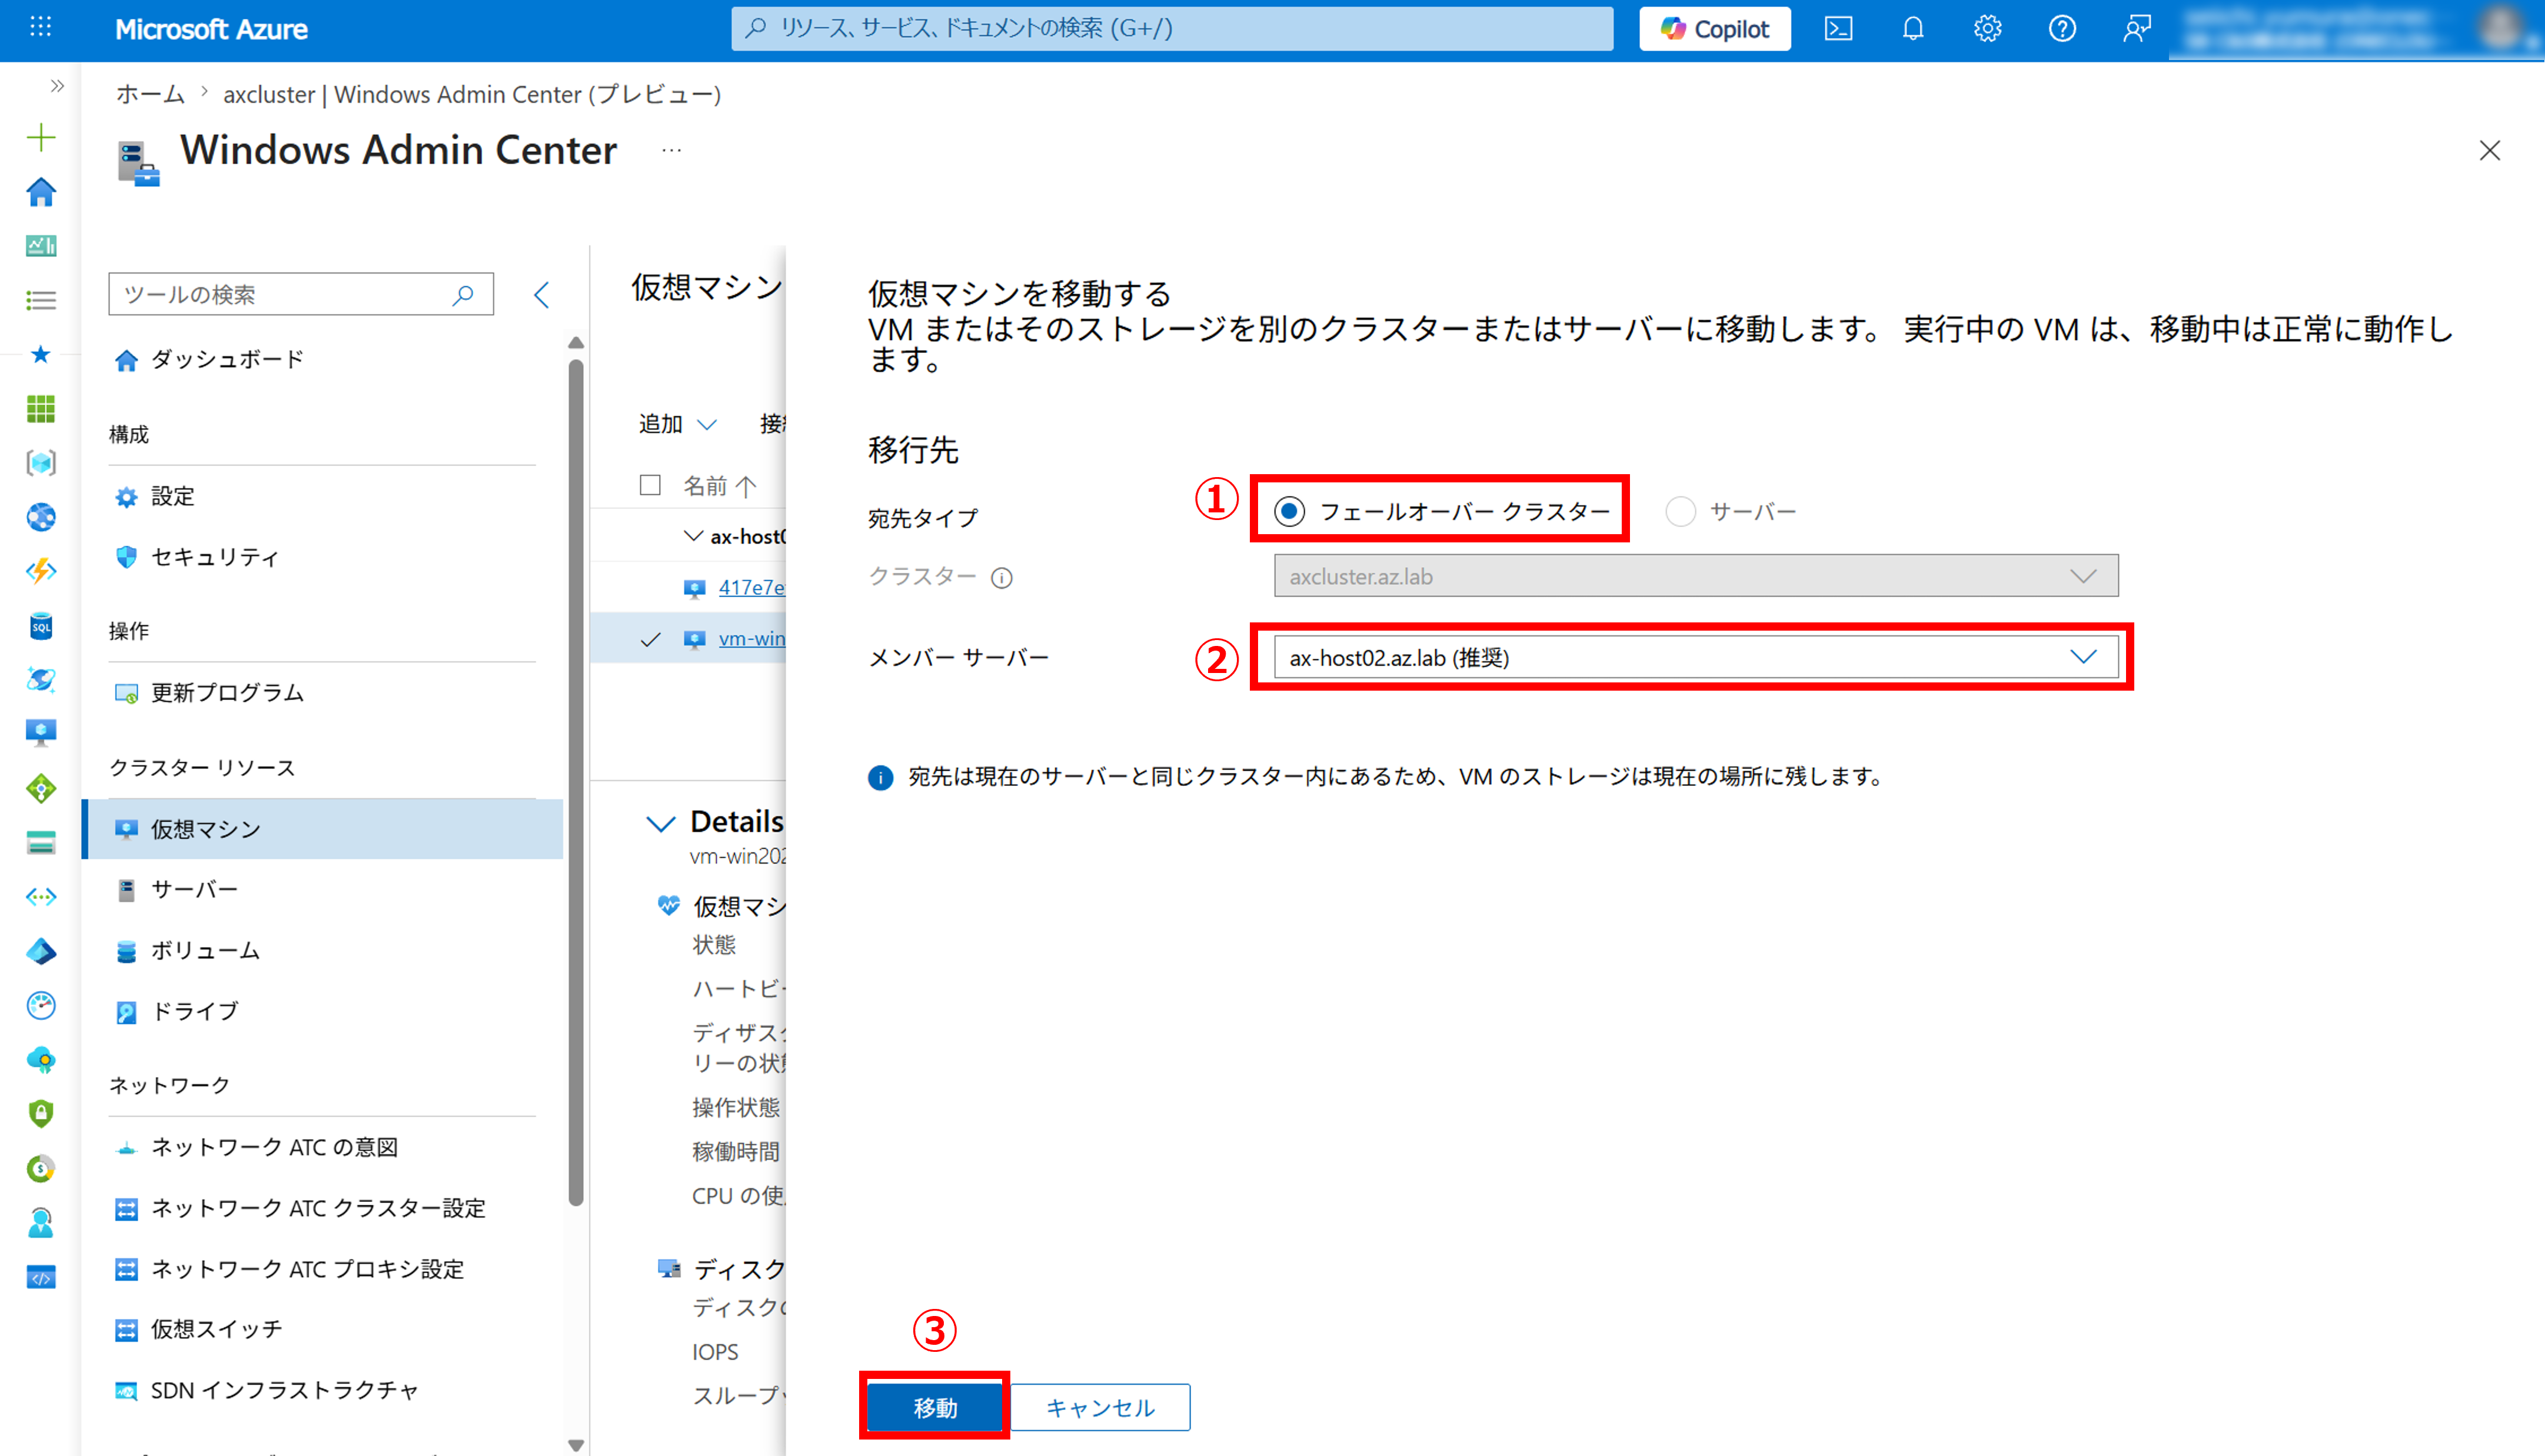Open the green padlock shield sidebar icon
This screenshot has width=2545, height=1456.
41,1114
